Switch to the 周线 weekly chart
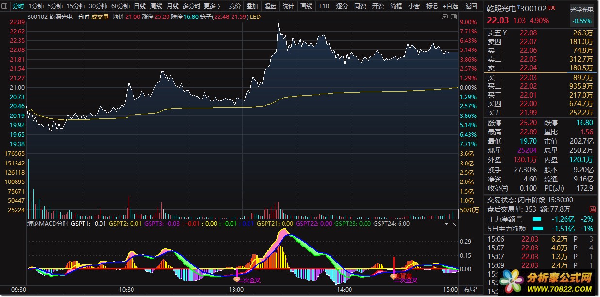The width and height of the screenshot is (600, 297). point(156,6)
